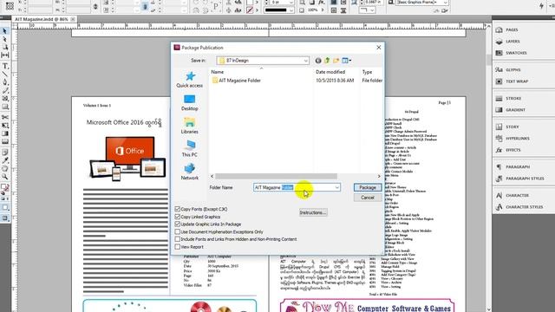Uncheck Update Graphic Links In Package

pos(177,224)
